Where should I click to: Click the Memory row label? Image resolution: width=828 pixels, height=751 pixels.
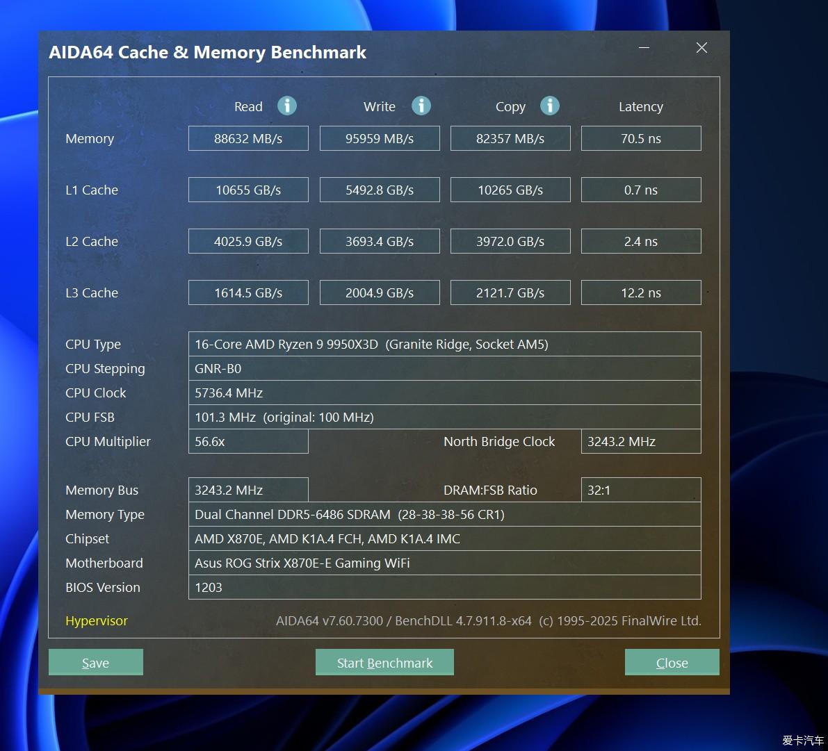tap(90, 139)
